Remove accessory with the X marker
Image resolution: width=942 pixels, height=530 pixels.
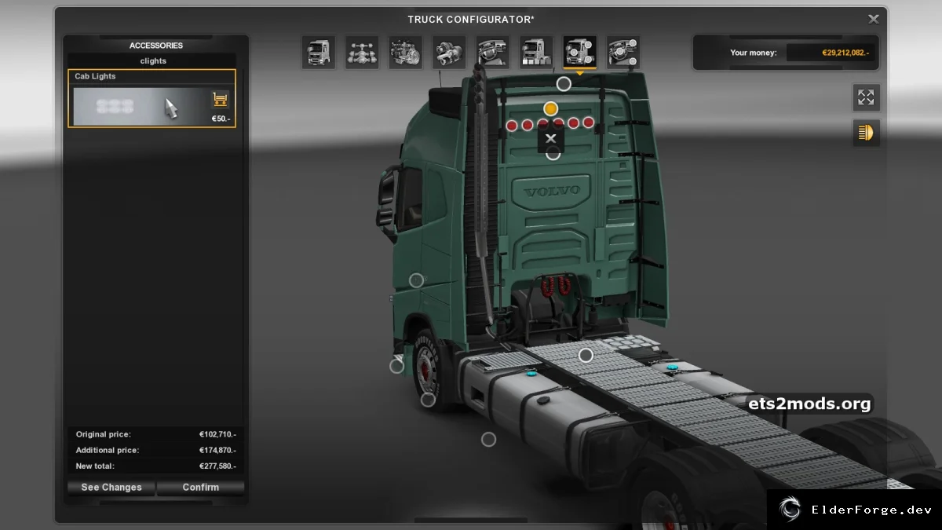pos(551,139)
